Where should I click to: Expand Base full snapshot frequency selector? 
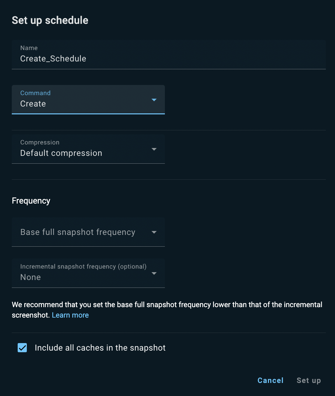tap(78, 232)
